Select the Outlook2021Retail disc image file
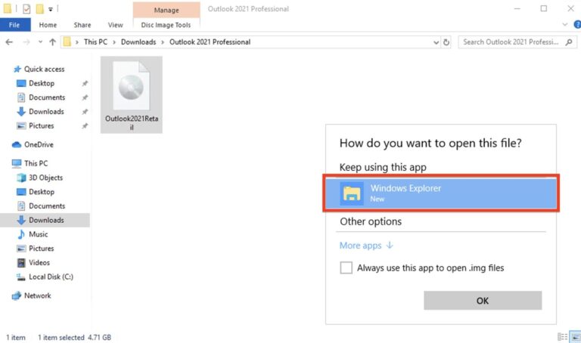The height and width of the screenshot is (343, 581). click(x=132, y=94)
